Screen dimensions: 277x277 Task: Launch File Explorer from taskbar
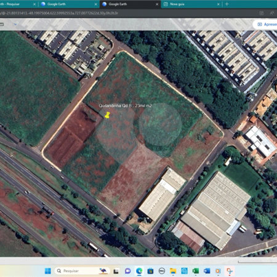[173, 271]
